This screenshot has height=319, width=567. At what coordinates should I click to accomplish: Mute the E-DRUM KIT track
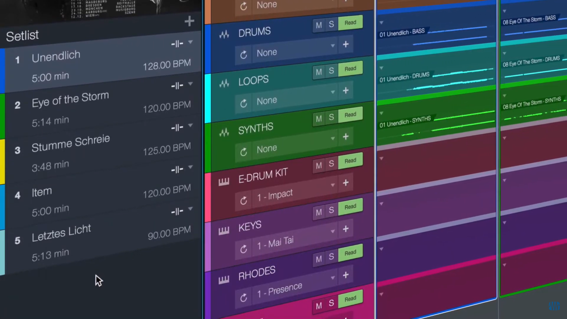pos(319,165)
